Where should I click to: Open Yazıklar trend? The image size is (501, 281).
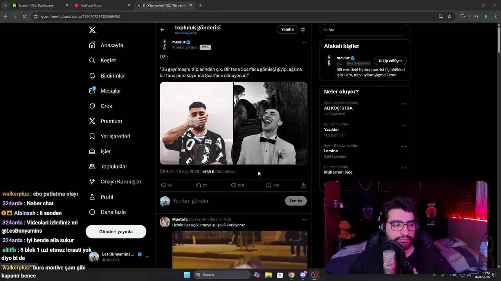(332, 130)
